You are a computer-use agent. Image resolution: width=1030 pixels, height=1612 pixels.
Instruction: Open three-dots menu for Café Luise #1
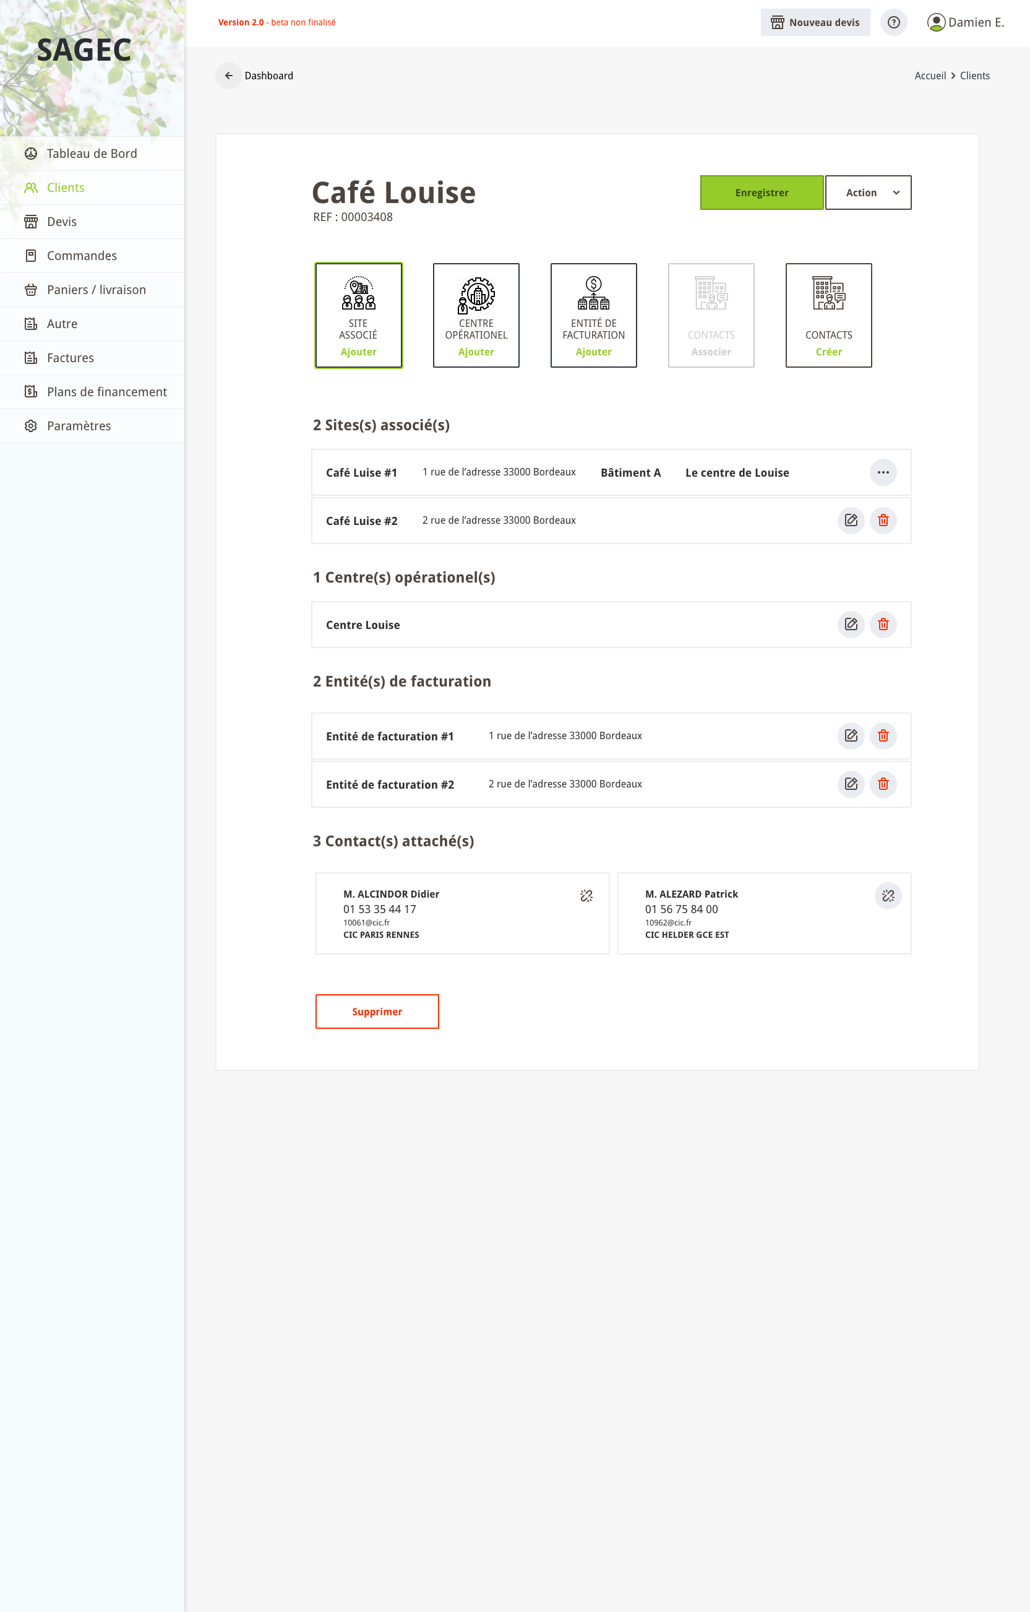[x=882, y=472]
